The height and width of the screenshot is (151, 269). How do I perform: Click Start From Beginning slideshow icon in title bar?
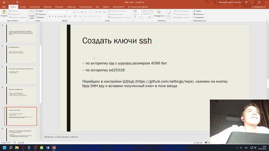(17, 2)
